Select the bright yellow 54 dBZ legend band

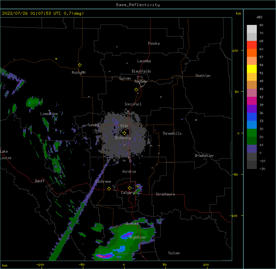pyautogui.click(x=252, y=69)
